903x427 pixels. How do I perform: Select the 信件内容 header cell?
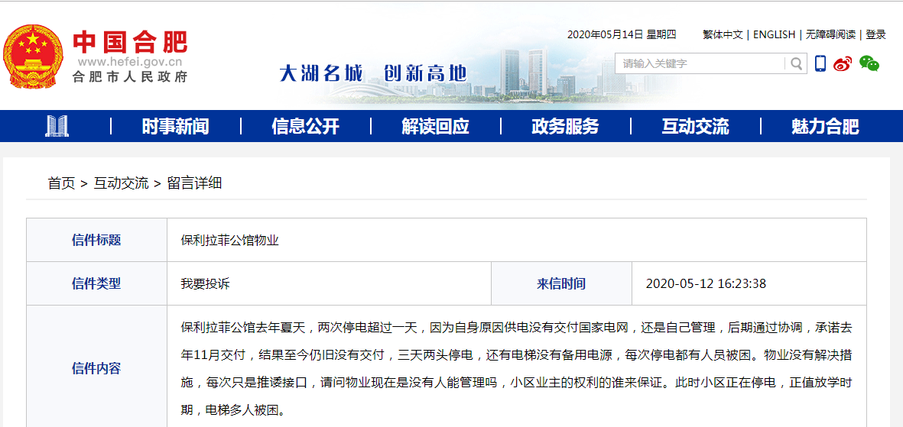97,368
